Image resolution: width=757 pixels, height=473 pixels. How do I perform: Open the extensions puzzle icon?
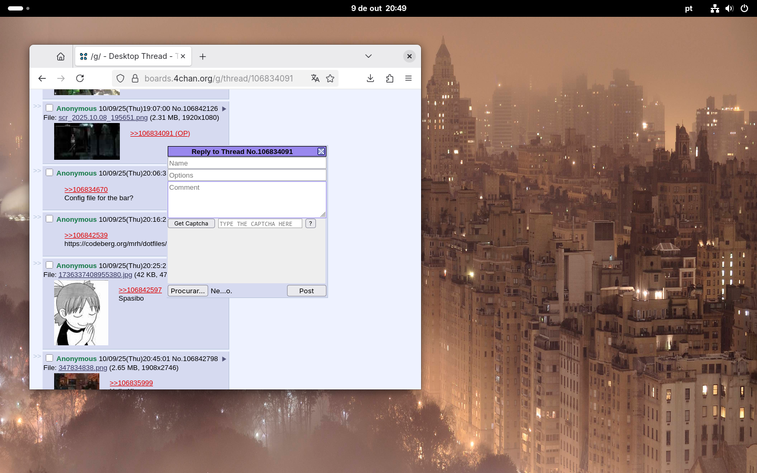(390, 78)
